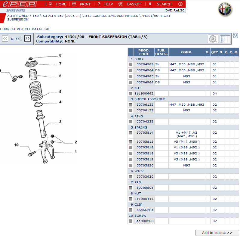This screenshot has height=236, width=240.
Task: Open the wheel drawing view icon
Action: point(213,39)
